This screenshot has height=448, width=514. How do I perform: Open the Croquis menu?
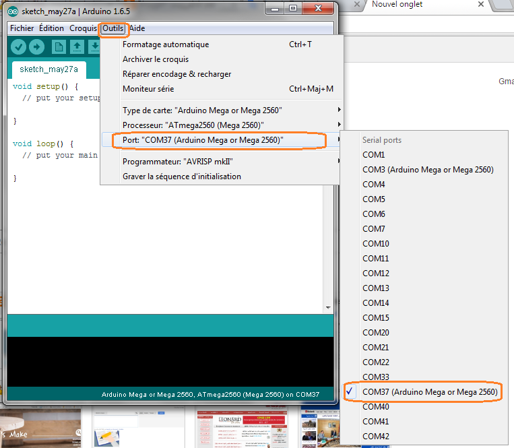pyautogui.click(x=83, y=28)
